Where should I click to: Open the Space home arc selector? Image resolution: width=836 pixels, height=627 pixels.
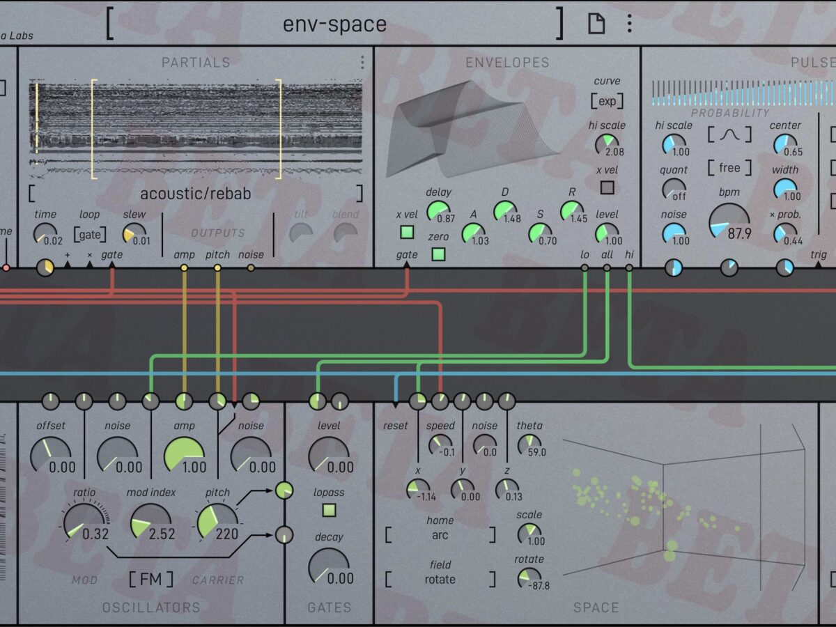point(440,535)
